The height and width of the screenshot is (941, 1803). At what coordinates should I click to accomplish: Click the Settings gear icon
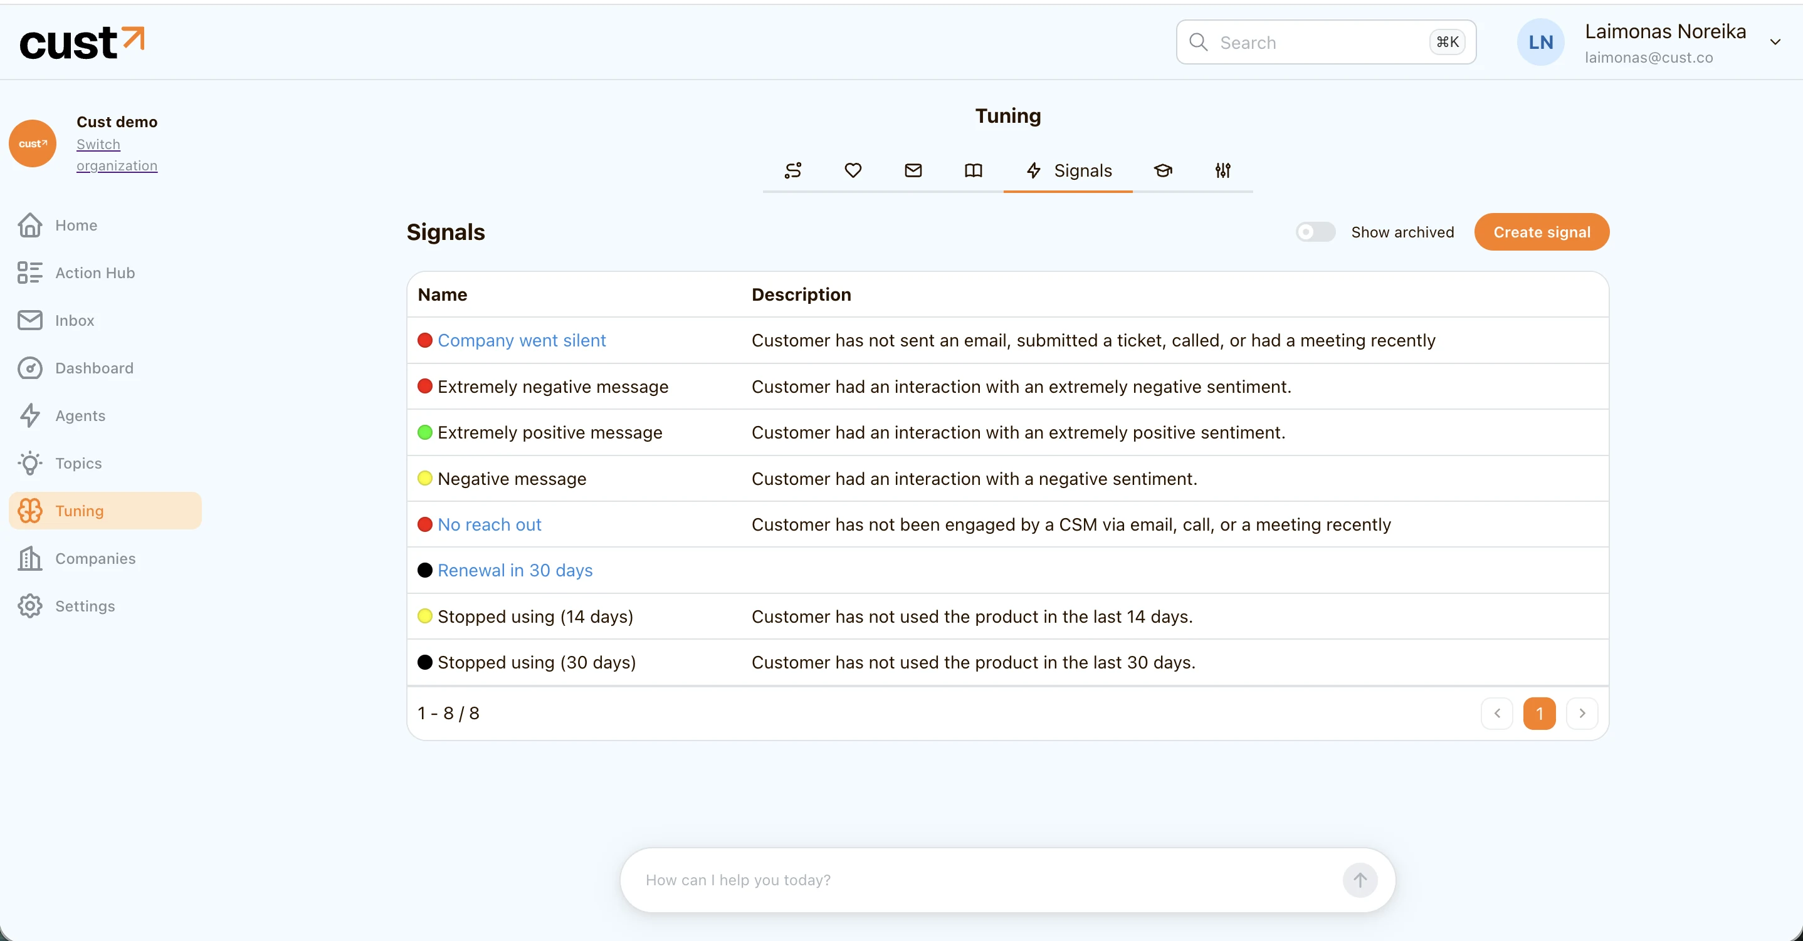pos(29,606)
